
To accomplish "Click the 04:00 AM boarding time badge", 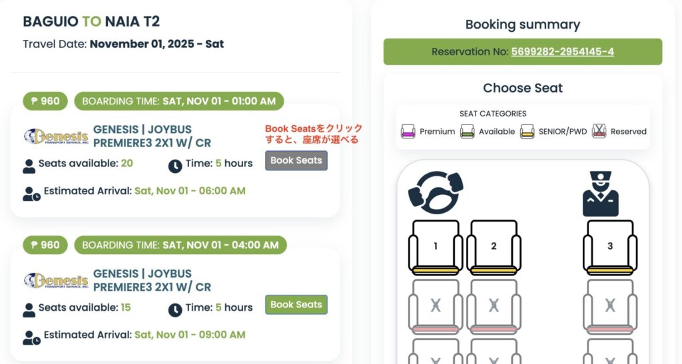I will 180,245.
